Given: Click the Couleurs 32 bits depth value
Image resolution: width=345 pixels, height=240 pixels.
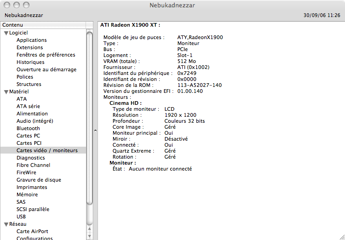Looking at the screenshot, I should point(184,121).
